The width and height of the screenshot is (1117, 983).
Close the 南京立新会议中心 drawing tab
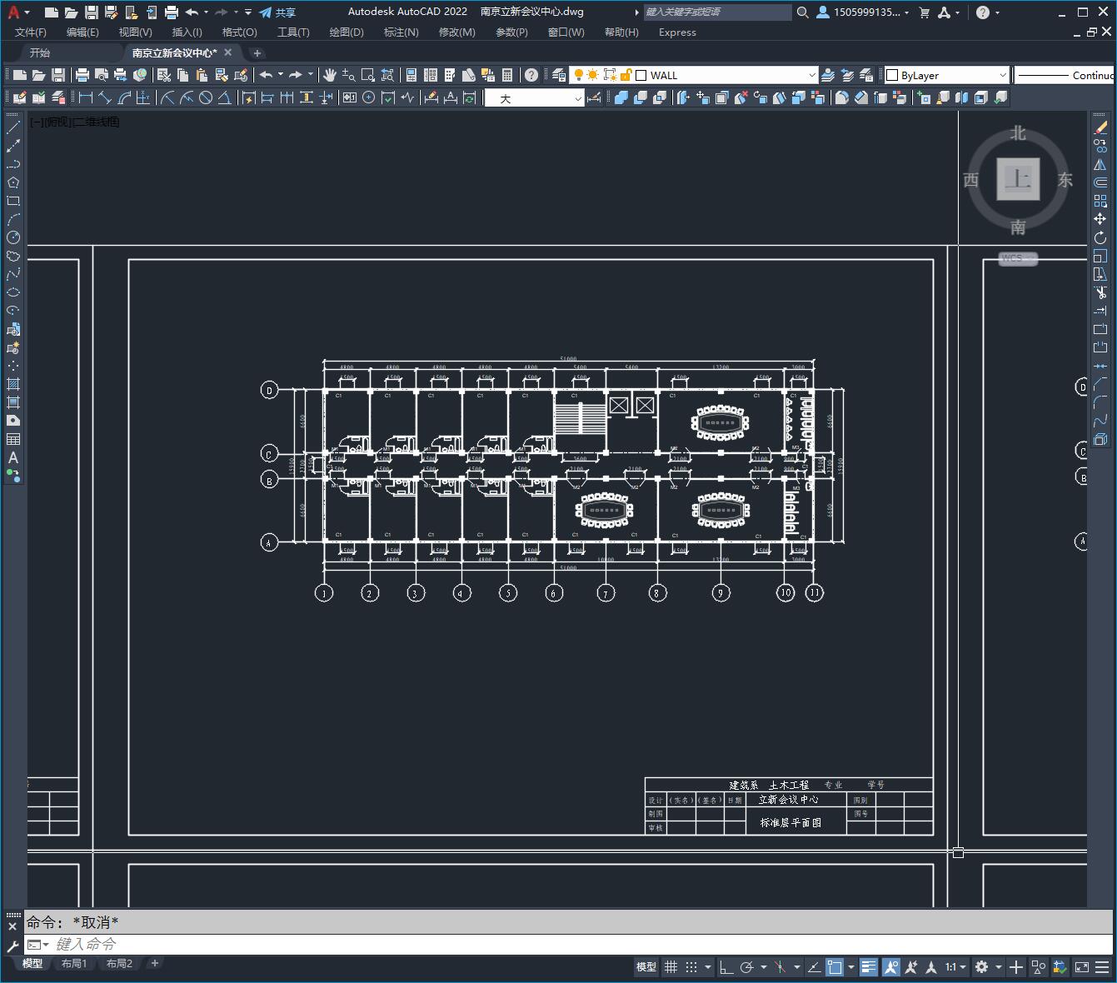[x=228, y=52]
